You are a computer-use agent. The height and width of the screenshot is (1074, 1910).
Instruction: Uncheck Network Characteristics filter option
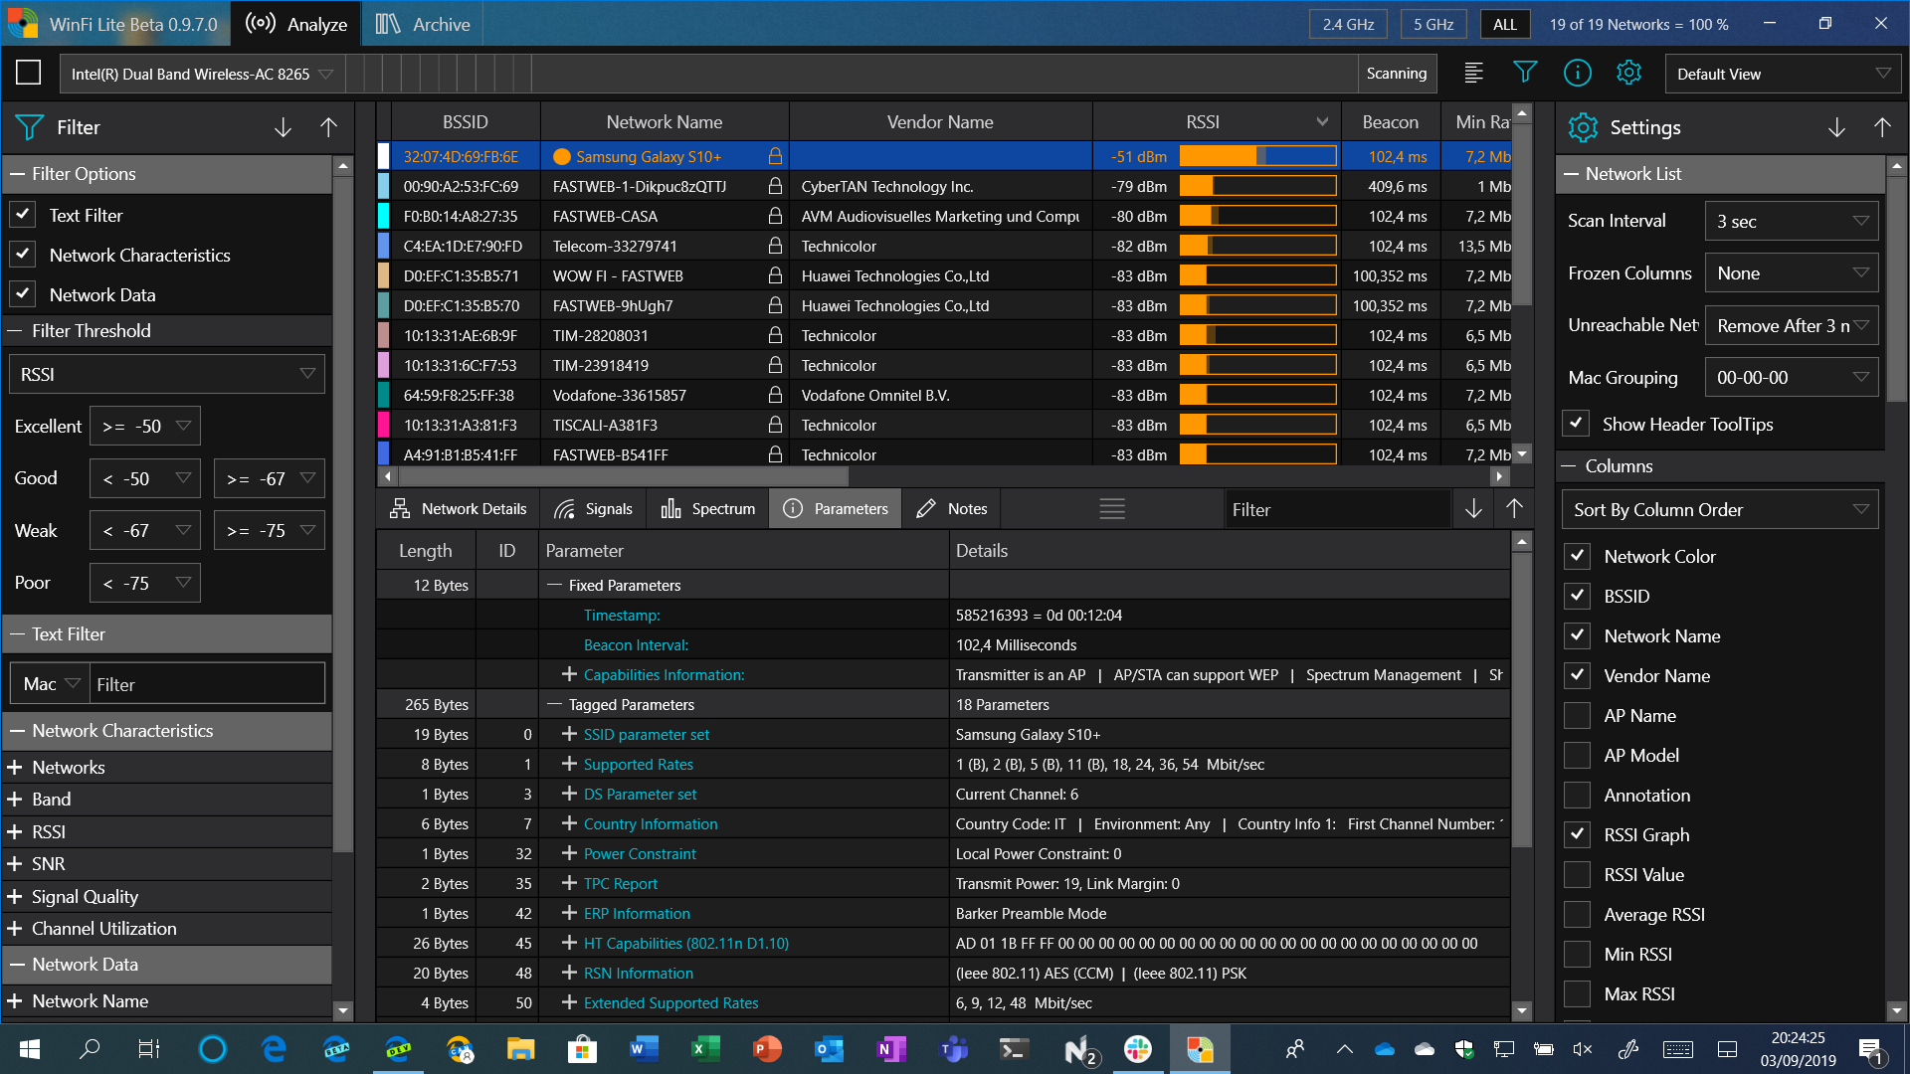click(22, 255)
